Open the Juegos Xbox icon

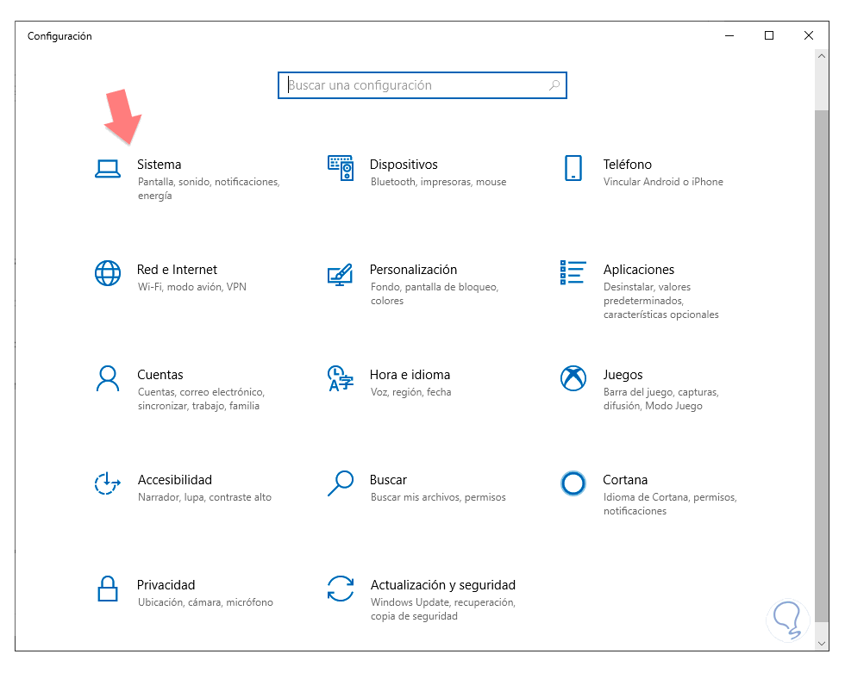573,378
